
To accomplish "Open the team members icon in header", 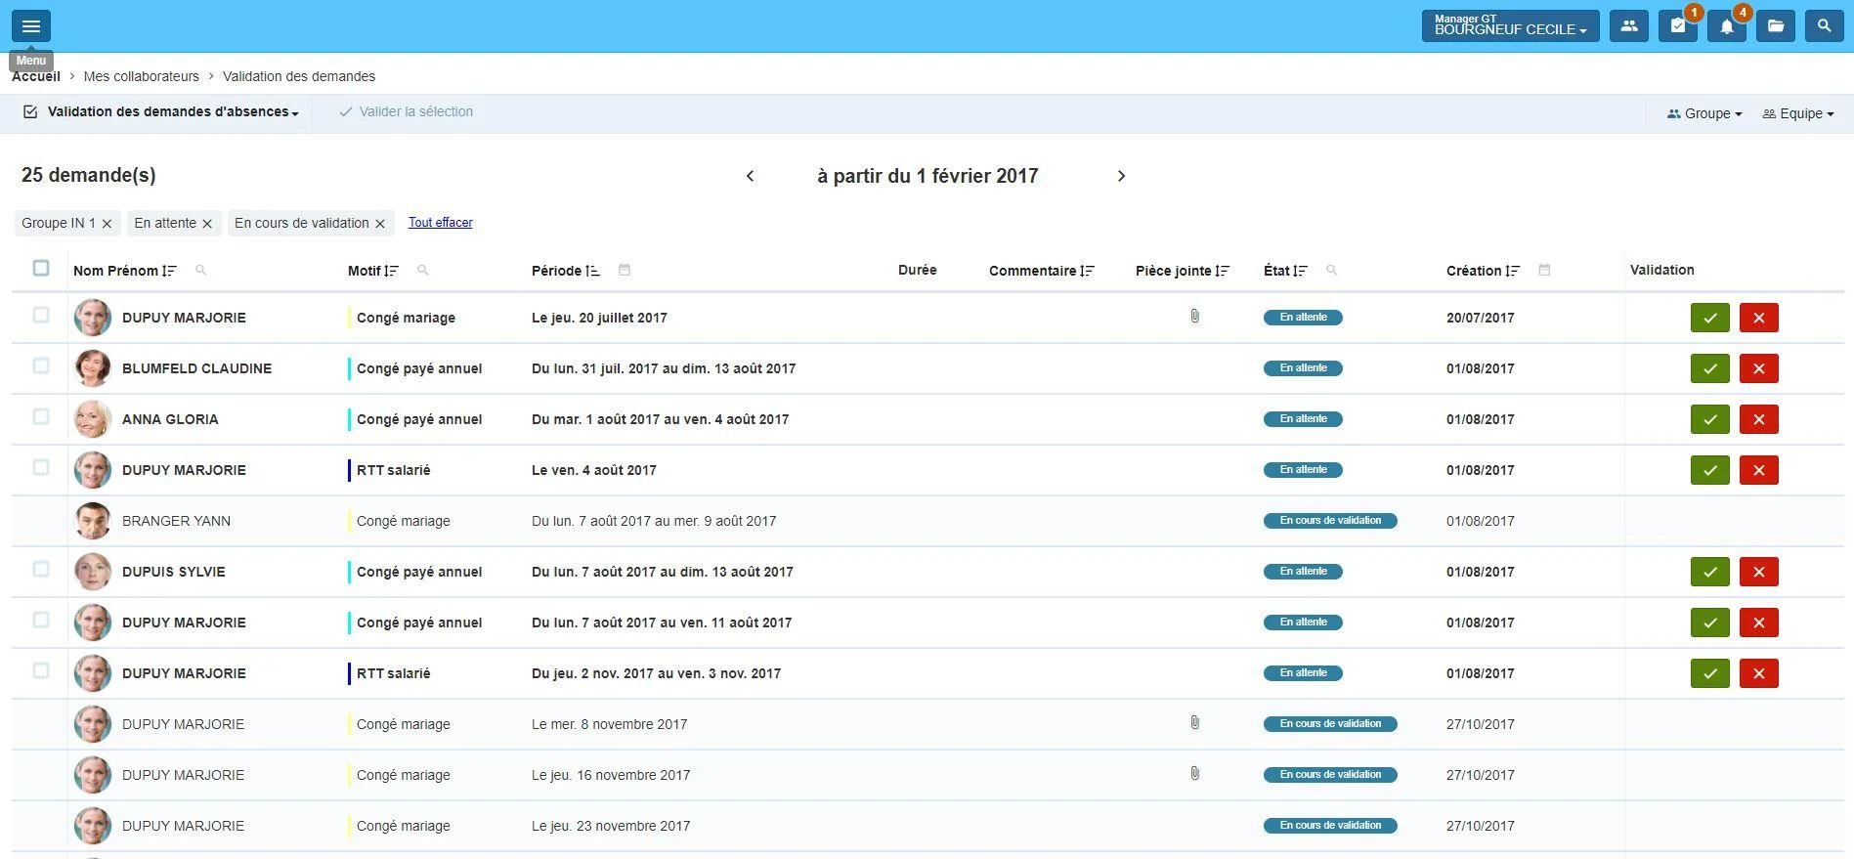I will click(1629, 26).
